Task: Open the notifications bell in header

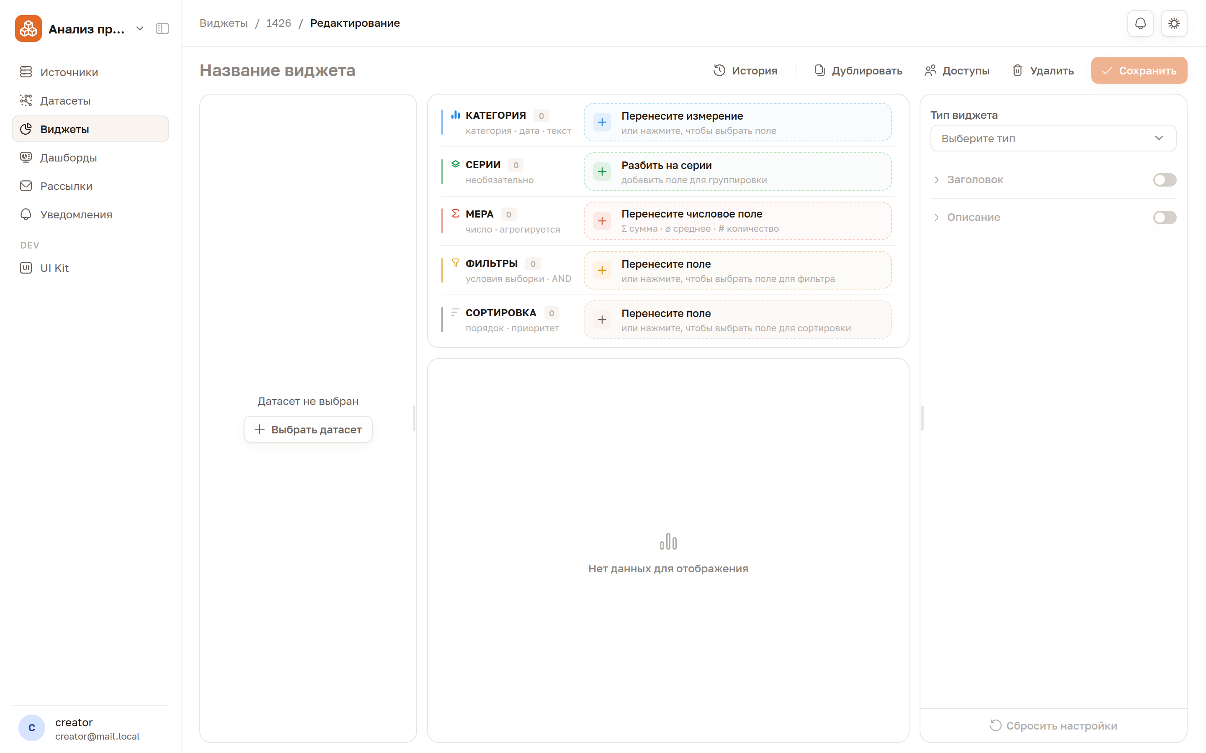Action: click(1140, 23)
